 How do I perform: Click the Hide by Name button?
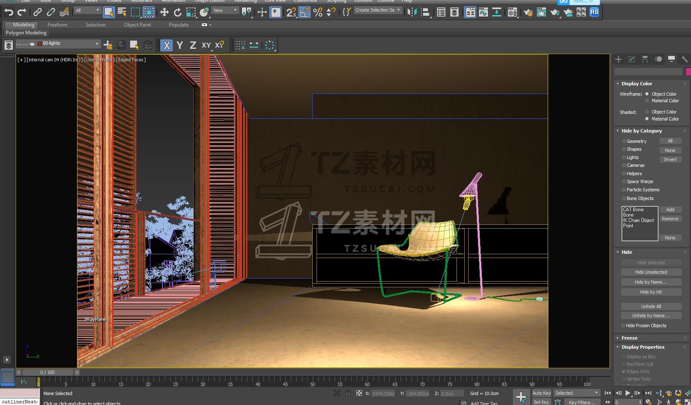pos(651,282)
